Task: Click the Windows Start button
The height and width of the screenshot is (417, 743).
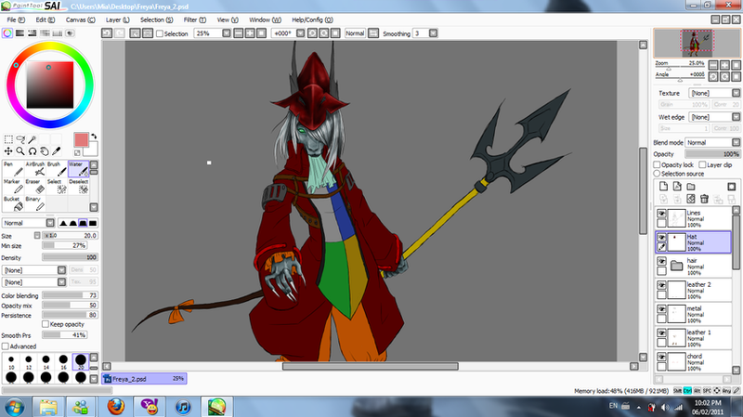Action: 15,407
